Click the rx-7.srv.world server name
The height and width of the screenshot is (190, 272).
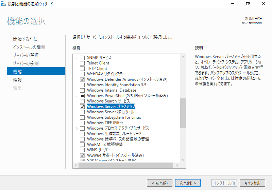coord(252,23)
